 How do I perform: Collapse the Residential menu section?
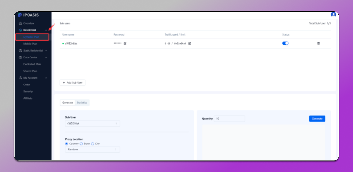[46, 30]
